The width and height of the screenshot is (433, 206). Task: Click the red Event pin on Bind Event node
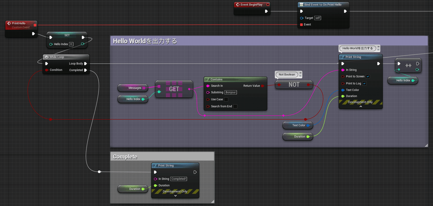tap(301, 24)
